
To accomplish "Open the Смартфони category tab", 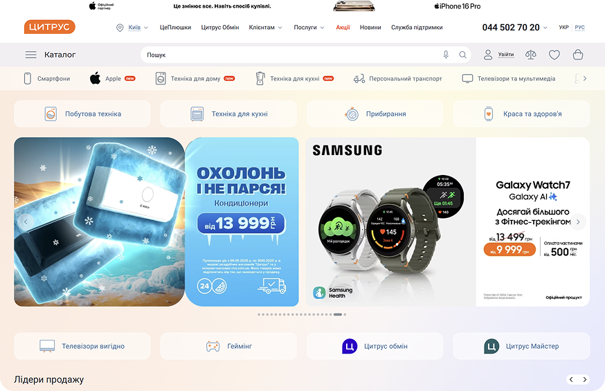I will coord(46,79).
